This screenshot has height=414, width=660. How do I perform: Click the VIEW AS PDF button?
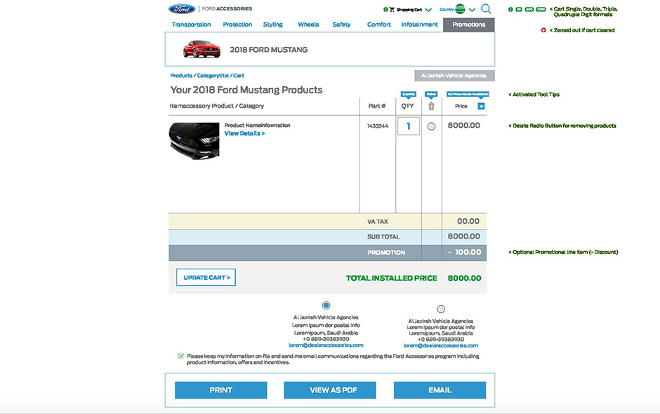330,390
